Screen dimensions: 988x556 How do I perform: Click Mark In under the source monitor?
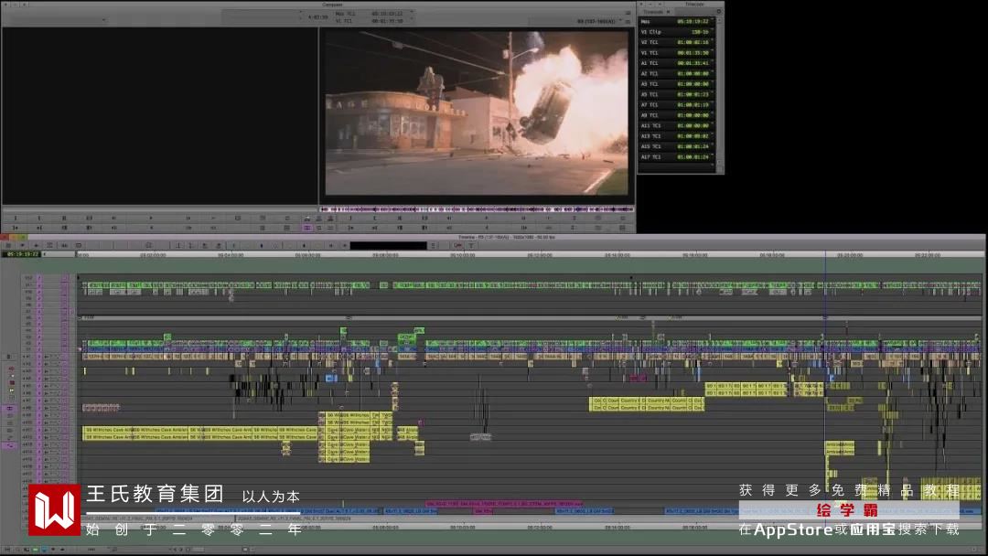[16, 218]
